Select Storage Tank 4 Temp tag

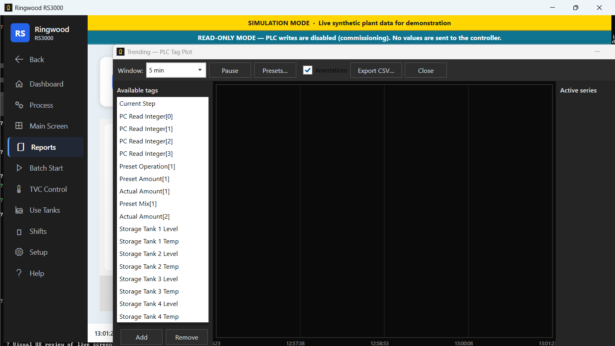tap(163, 317)
